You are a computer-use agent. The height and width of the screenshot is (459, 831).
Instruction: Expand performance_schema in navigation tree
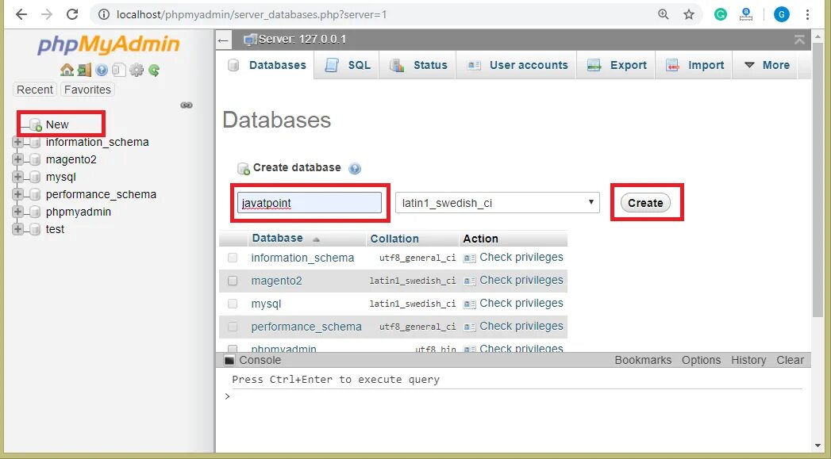tap(17, 194)
